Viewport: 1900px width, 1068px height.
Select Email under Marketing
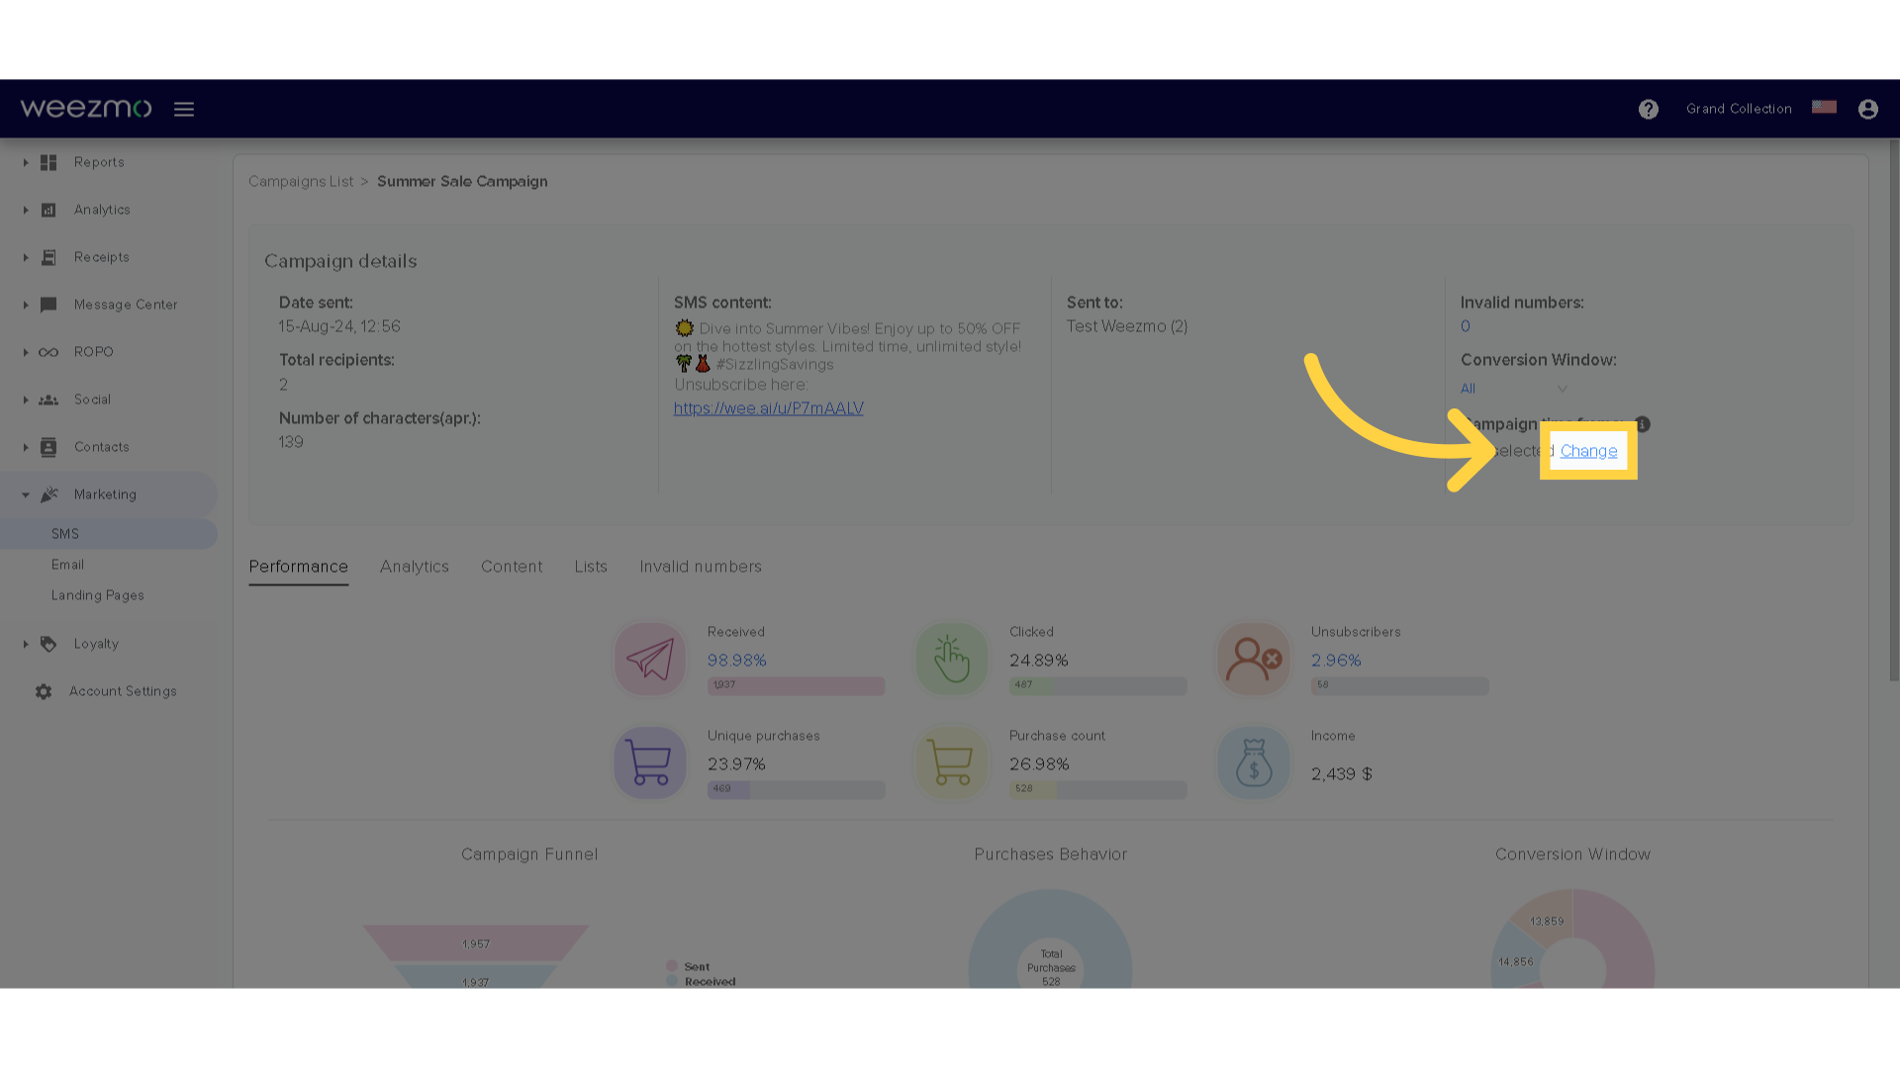(67, 565)
